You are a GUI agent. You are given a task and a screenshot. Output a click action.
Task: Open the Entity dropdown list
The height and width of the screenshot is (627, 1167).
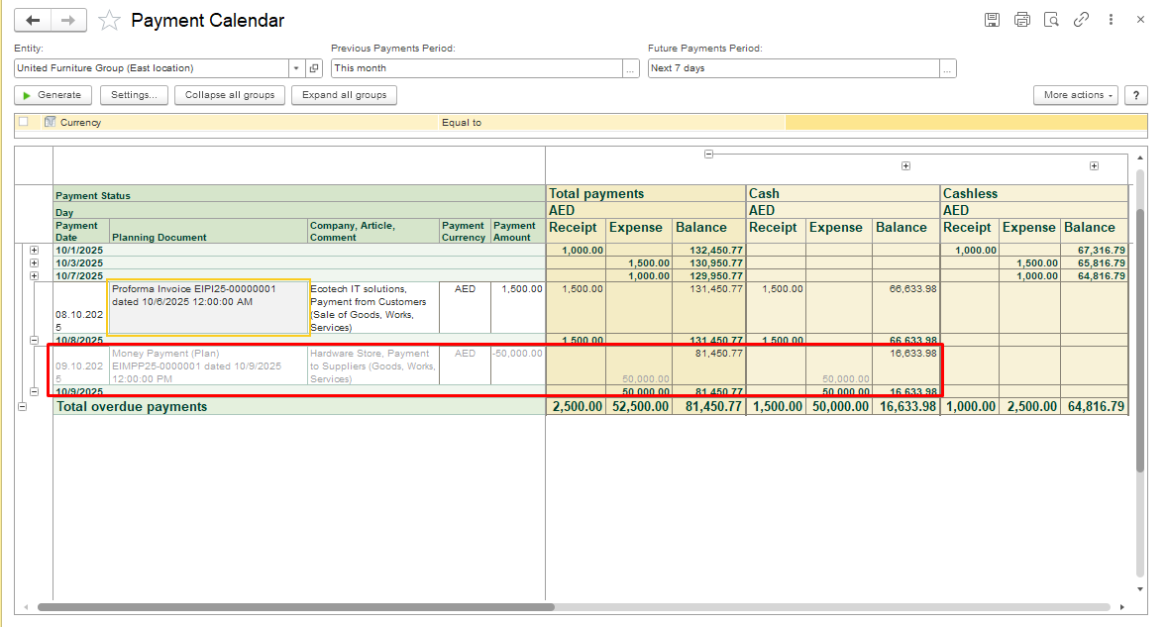296,68
